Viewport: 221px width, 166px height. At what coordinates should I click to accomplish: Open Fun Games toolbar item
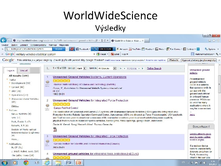[x=174, y=49]
